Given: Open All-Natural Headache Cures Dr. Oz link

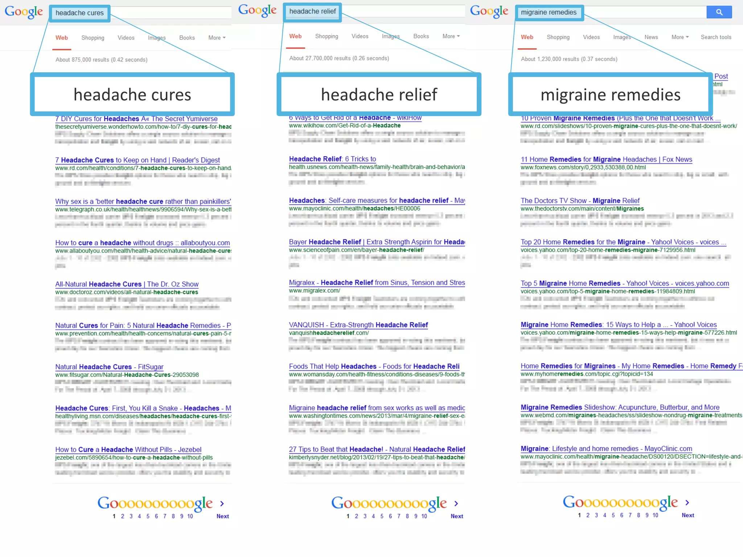Looking at the screenshot, I should coord(127,284).
